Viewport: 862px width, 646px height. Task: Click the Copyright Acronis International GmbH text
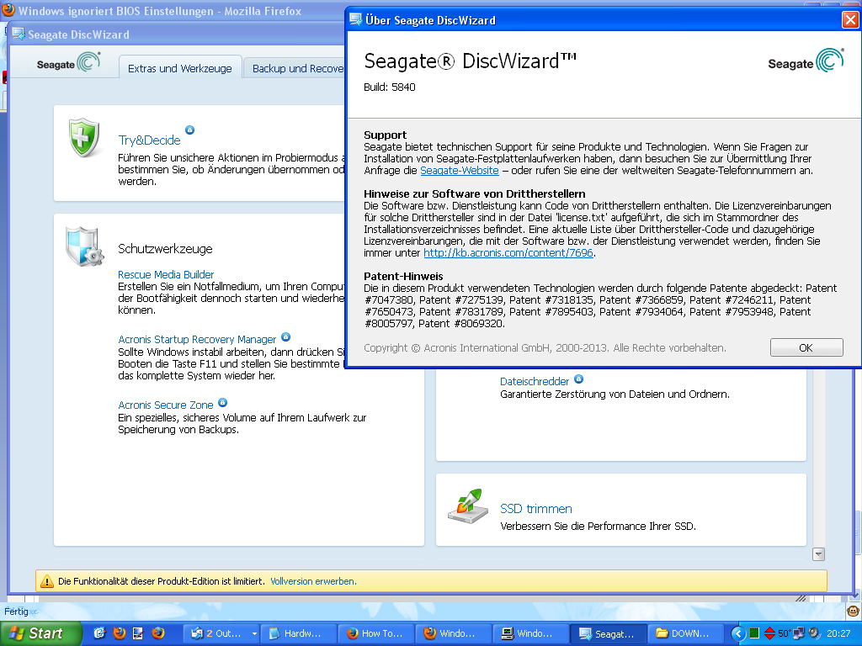[545, 347]
